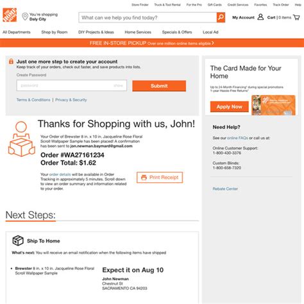Open the My Account person icon
This screenshot has width=304, height=304.
point(260,17)
